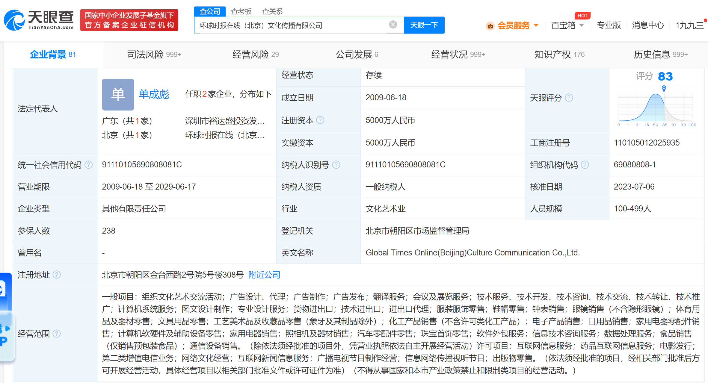Screen dimensions: 708x383
Task: Click help icon next to 注册资本
Action: click(320, 120)
